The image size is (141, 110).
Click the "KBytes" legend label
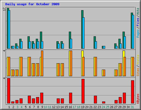(138, 99)
